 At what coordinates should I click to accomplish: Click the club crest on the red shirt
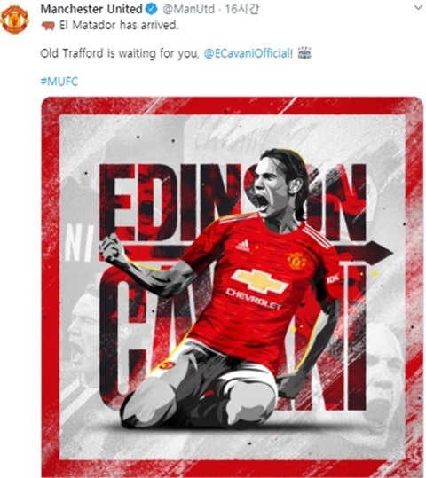[296, 262]
